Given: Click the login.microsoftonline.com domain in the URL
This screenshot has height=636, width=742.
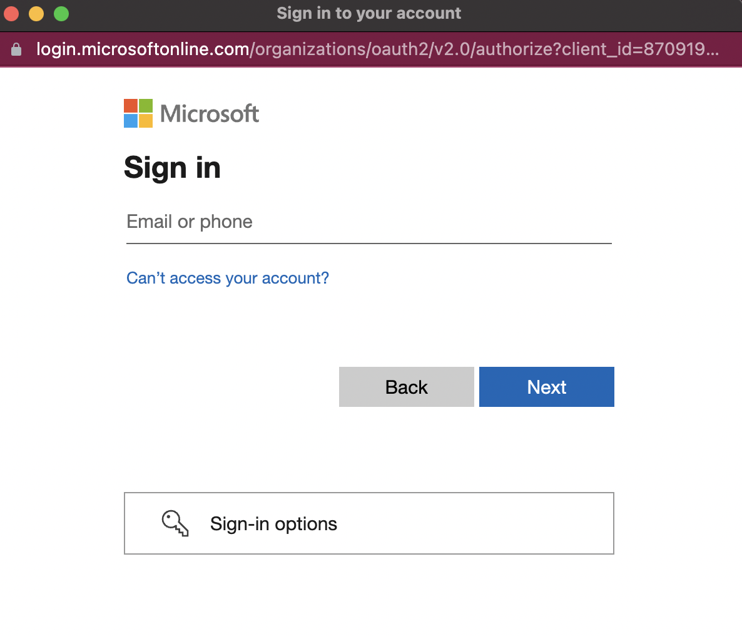Looking at the screenshot, I should pos(143,49).
